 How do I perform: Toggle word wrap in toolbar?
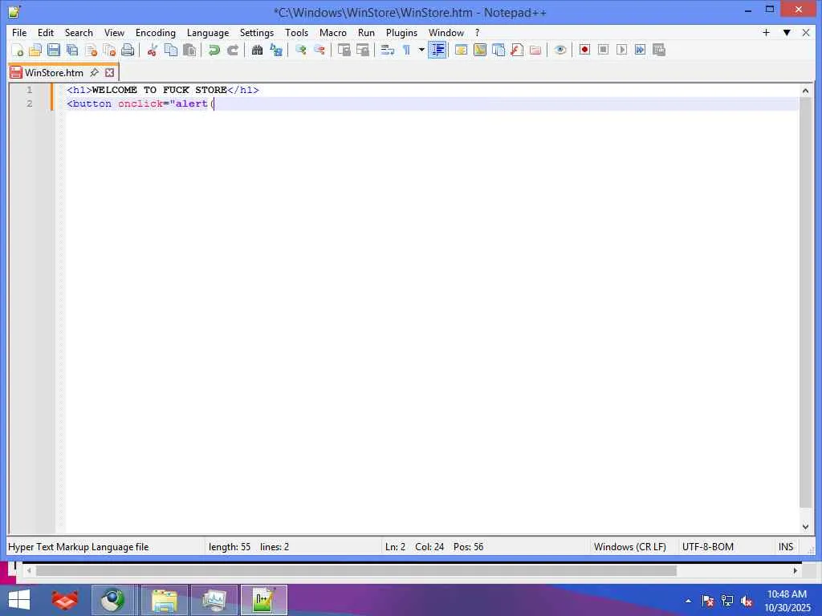pos(388,51)
